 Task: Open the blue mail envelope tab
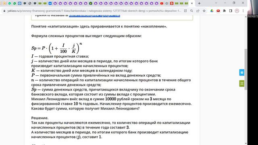point(20,3)
